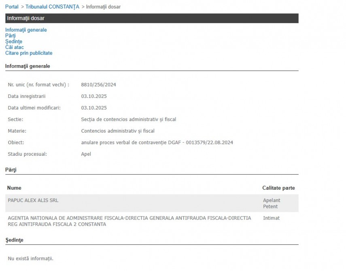Viewport: 346px width, 271px height.
Task: Select the PAPUC ALEX ALIS SRL row
Action: click(x=33, y=200)
